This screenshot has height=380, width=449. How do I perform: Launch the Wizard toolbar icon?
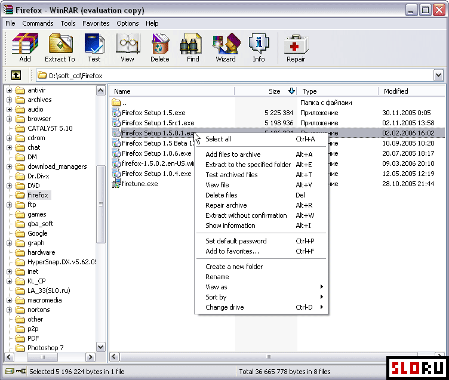[x=226, y=44]
